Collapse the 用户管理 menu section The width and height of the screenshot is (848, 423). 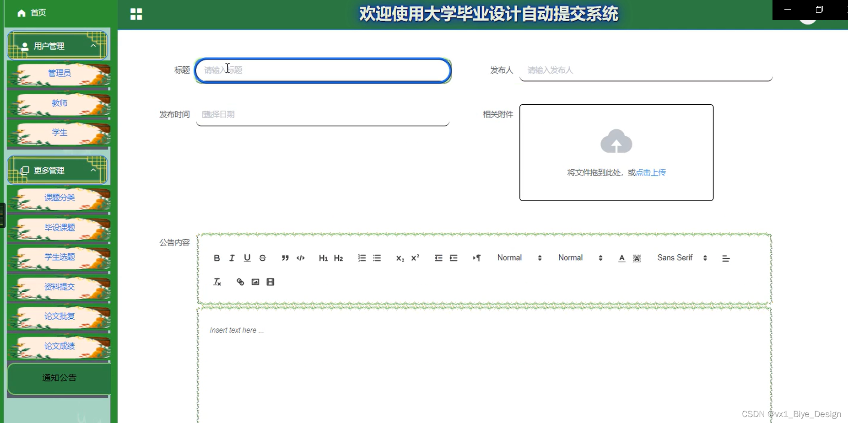[x=58, y=46]
